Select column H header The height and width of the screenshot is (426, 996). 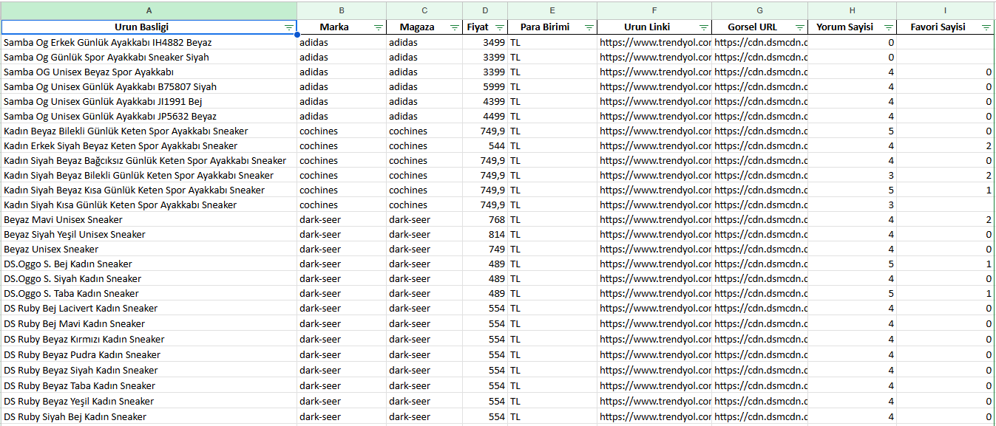click(x=853, y=10)
